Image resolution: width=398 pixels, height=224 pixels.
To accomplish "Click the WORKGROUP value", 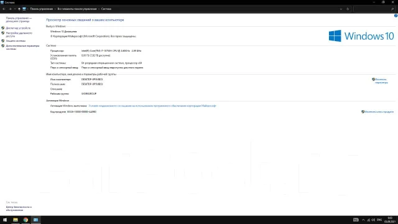I will [x=89, y=93].
